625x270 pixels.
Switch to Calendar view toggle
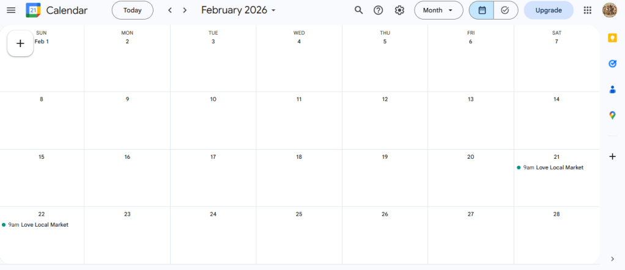(482, 10)
